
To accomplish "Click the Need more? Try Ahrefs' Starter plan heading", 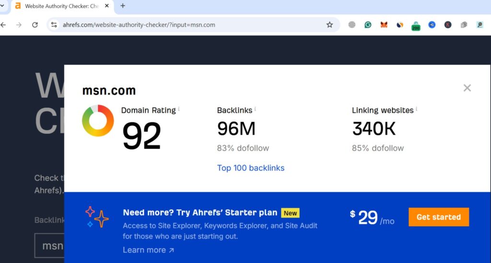I will click(200, 213).
